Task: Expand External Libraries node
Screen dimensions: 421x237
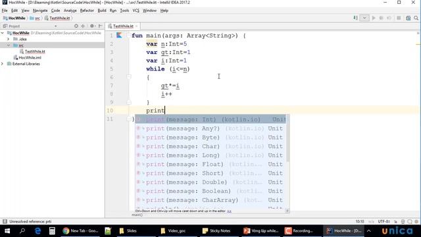Action: [x=3, y=64]
